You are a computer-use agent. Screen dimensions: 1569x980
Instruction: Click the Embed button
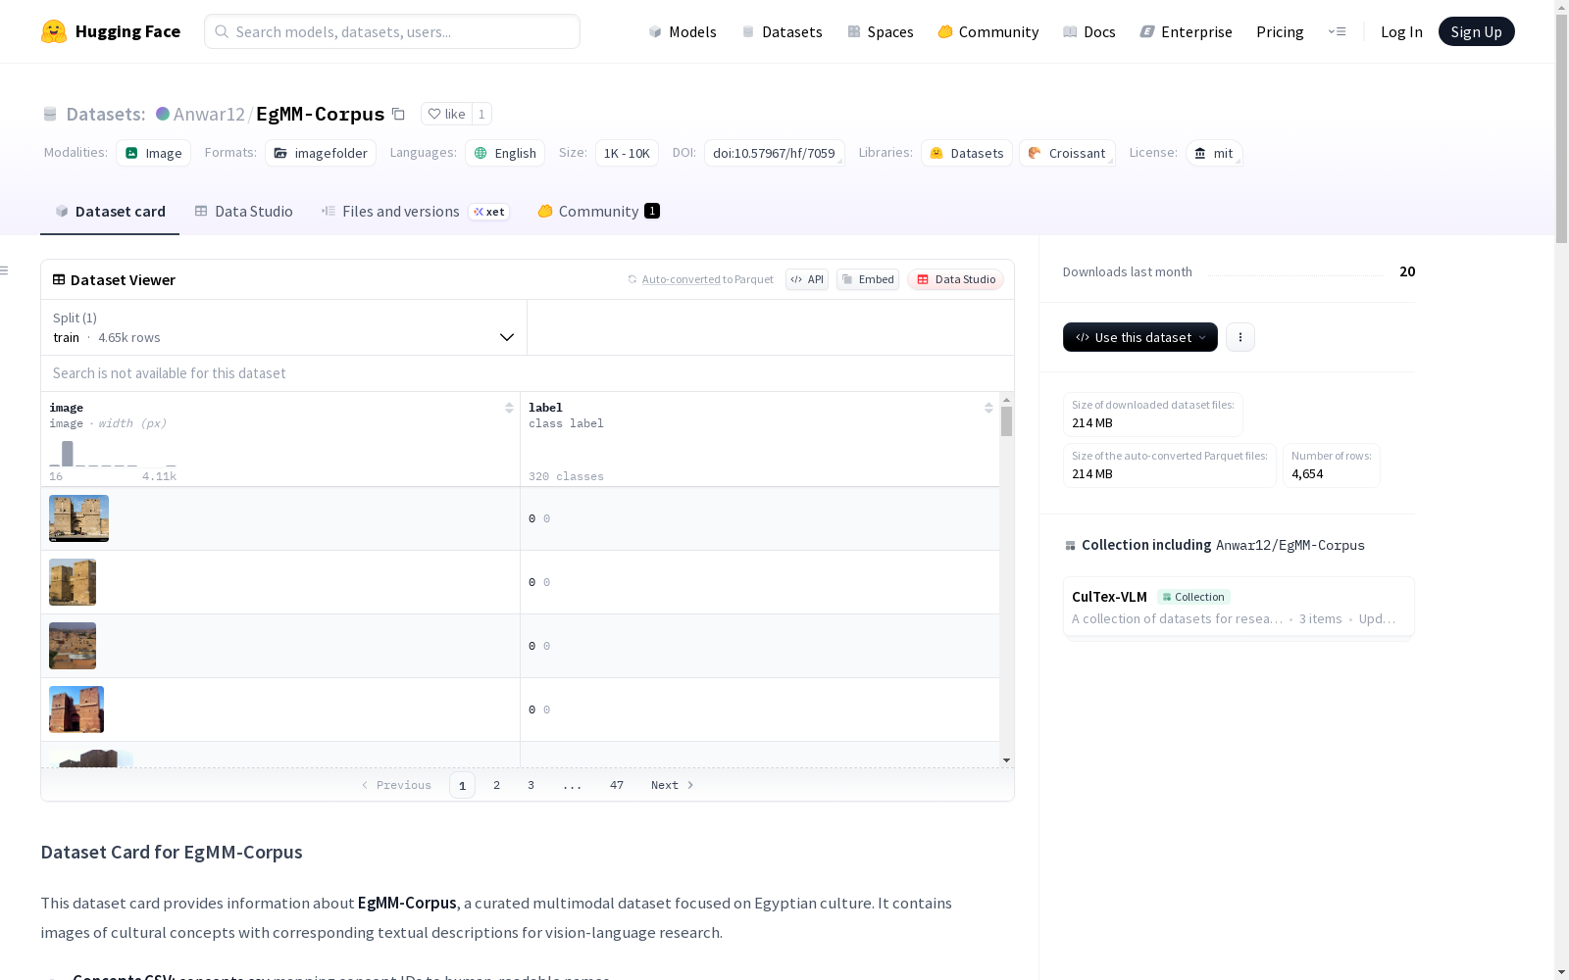pyautogui.click(x=868, y=279)
